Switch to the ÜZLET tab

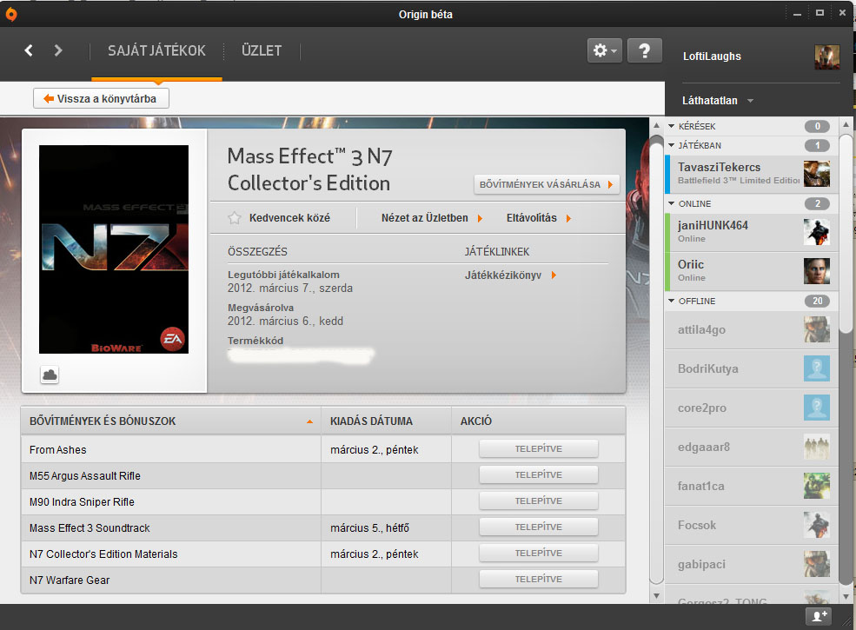tap(262, 50)
